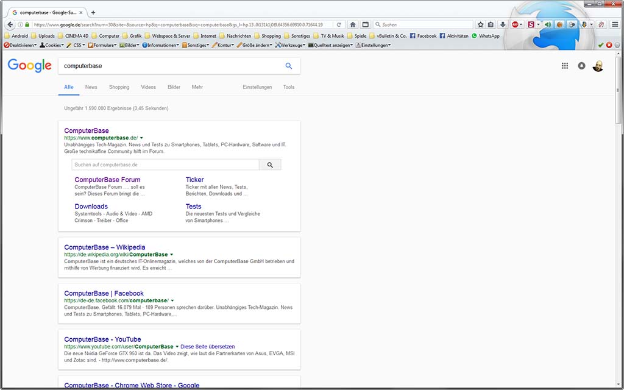Open the CSS toolbar menu
This screenshot has height=390, width=624.
coord(76,45)
